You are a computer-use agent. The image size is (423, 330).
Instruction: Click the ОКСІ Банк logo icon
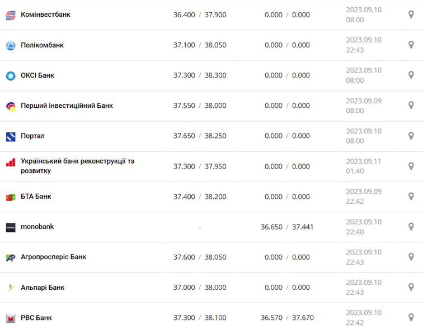pos(11,75)
